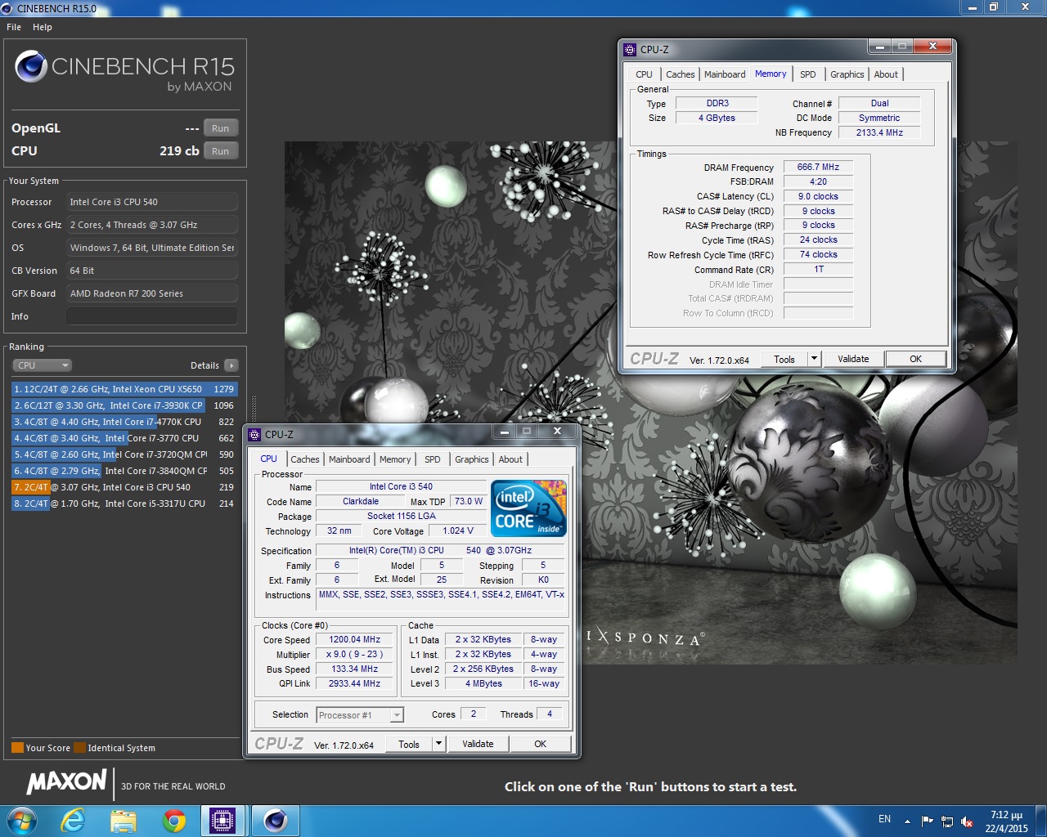
Task: Click OK in the upper CPU-Z Memory window
Action: pyautogui.click(x=916, y=359)
